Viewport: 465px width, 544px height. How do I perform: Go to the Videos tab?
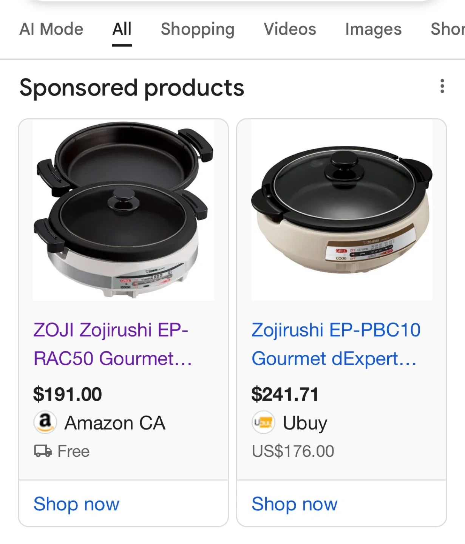click(290, 29)
